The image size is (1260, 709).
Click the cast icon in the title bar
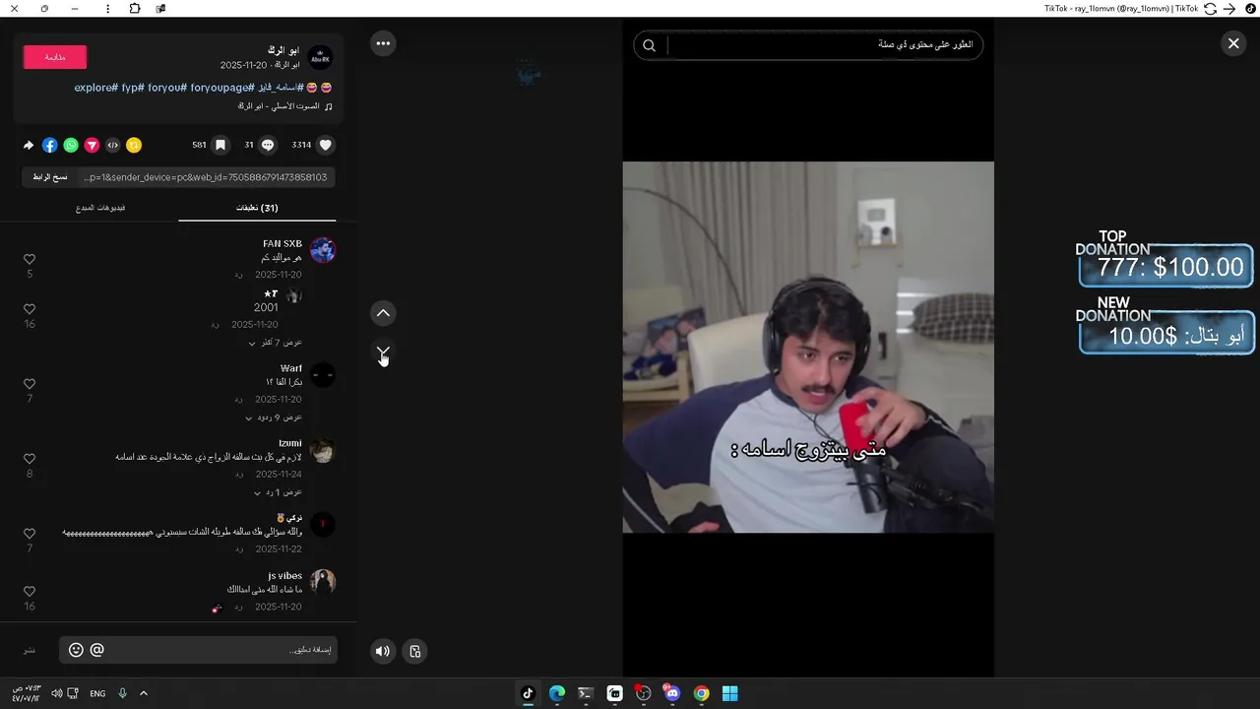click(160, 9)
